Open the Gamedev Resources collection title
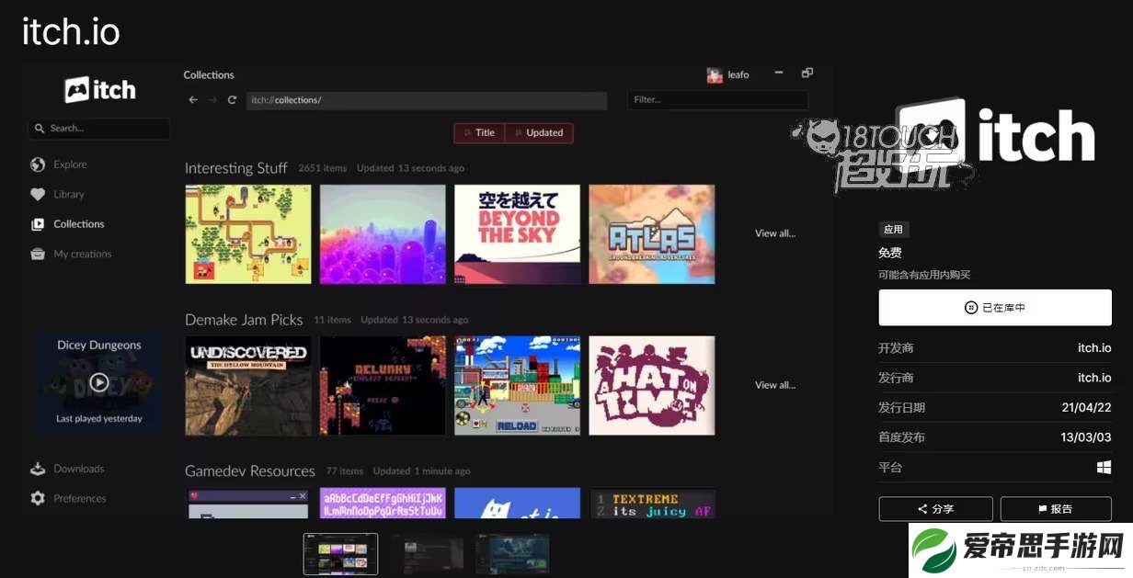 250,471
